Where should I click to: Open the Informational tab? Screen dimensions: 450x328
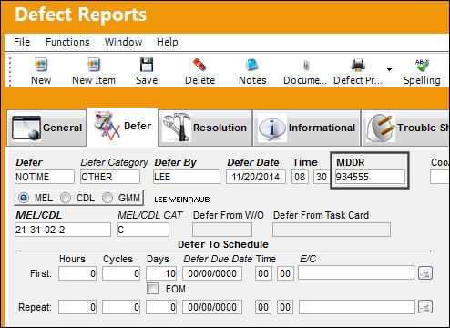coord(307,128)
